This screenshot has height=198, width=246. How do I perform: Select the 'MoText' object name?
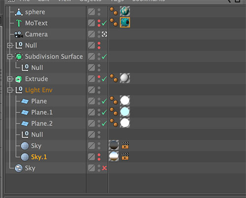(x=36, y=23)
